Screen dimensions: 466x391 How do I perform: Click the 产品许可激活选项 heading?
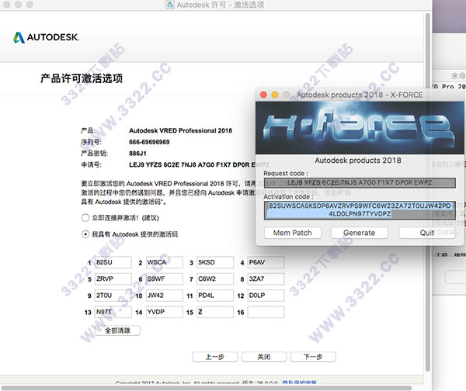(82, 78)
